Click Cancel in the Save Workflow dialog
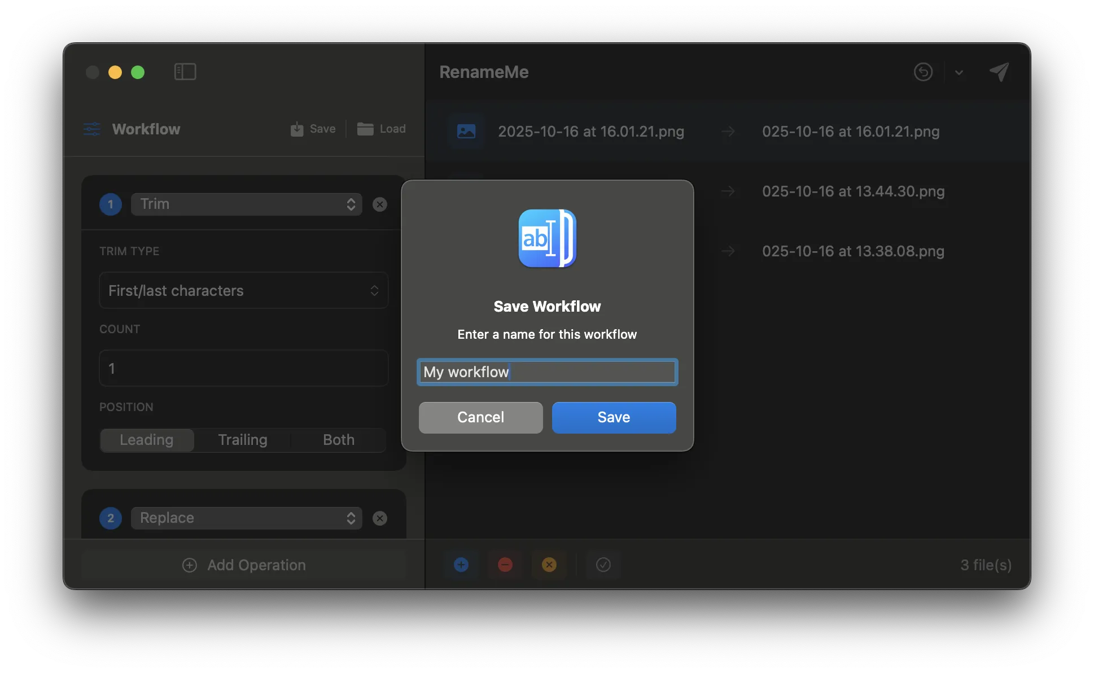1094x673 pixels. [x=480, y=417]
